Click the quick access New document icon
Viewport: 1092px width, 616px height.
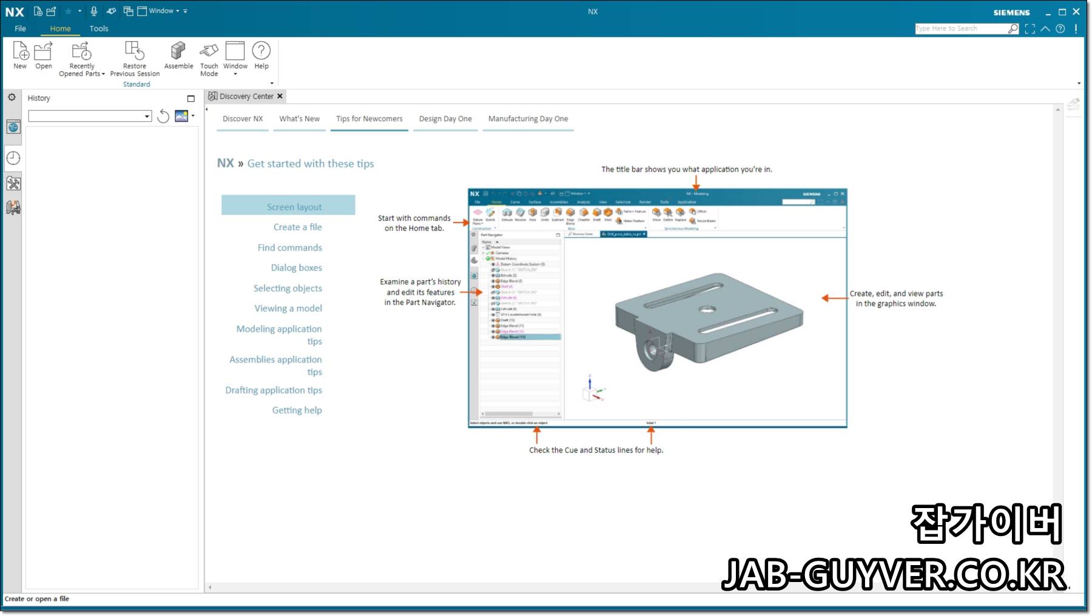click(x=38, y=11)
